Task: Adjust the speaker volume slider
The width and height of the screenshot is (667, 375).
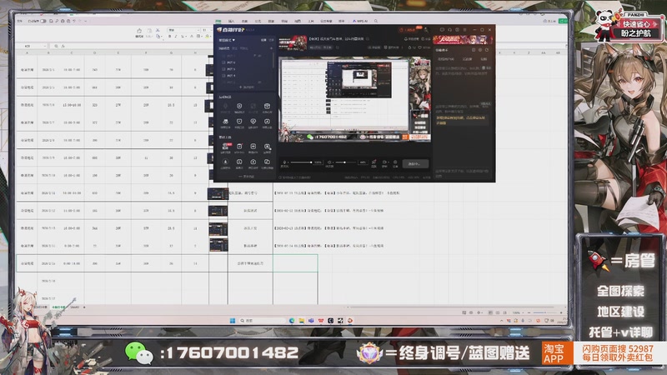Action: (346, 162)
